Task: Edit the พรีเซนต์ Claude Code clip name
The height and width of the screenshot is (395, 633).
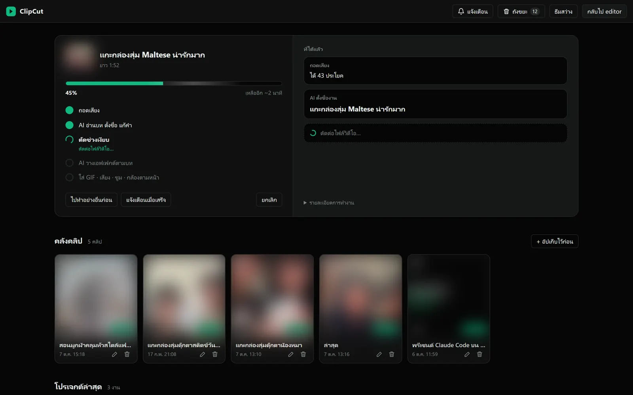Action: (x=467, y=354)
